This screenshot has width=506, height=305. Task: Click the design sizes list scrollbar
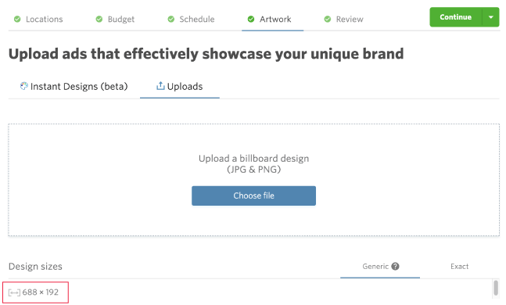pos(496,288)
